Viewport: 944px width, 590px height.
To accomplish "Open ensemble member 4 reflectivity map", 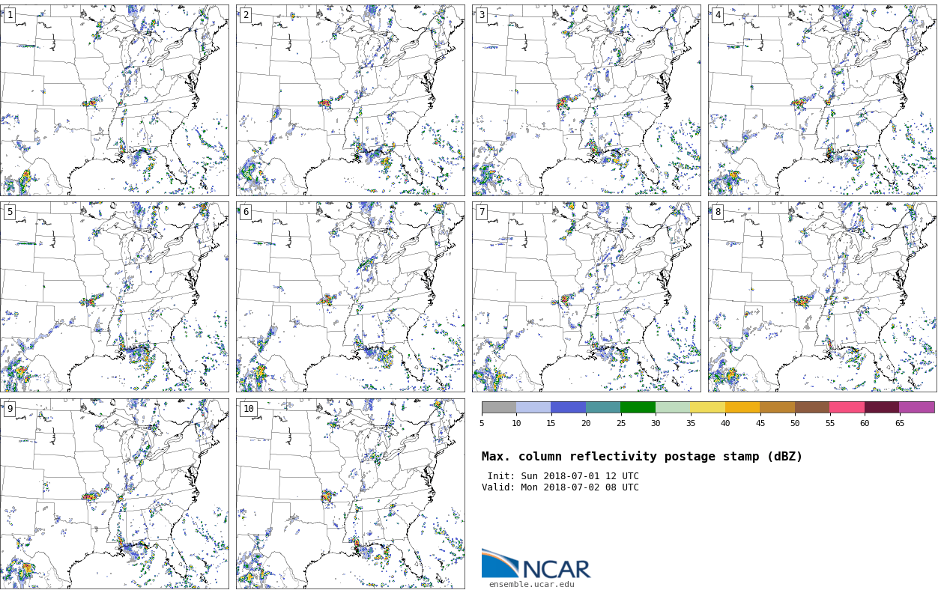I will [x=822, y=100].
